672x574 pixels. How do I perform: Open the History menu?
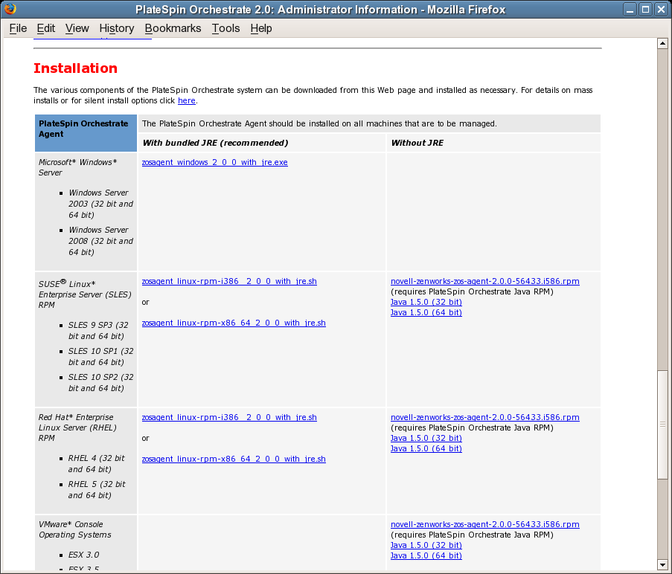click(117, 28)
